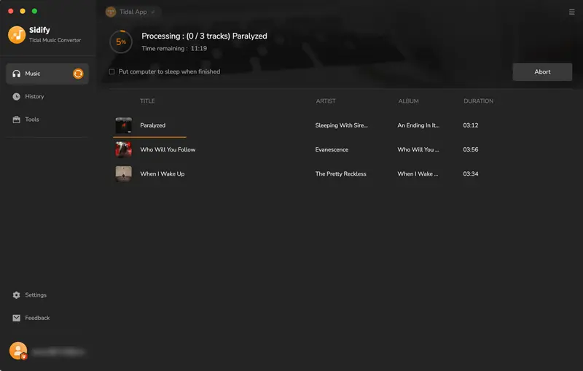Select the track title When I Wake Up
The image size is (583, 371).
tap(162, 173)
